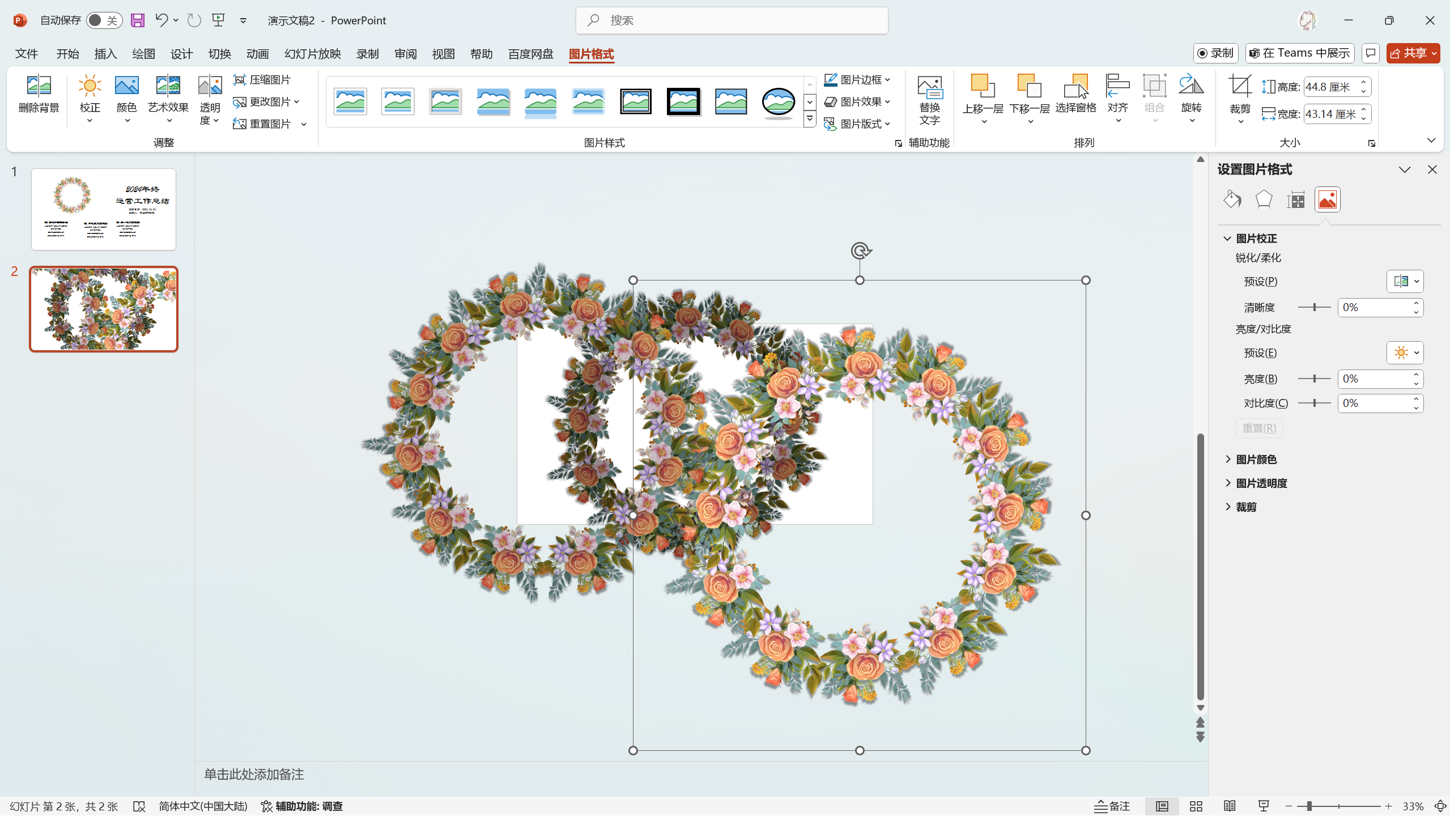
Task: Click the Save icon in title bar
Action: tap(138, 20)
